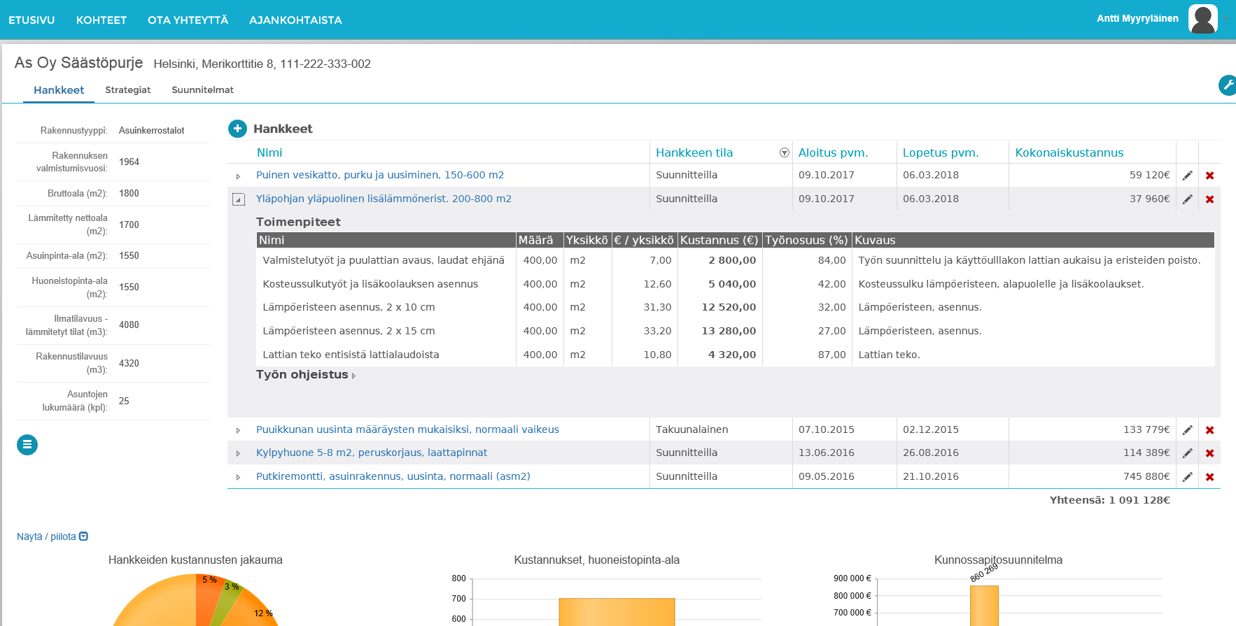Switch to the Strategiat tab
Image resolution: width=1236 pixels, height=626 pixels.
pyautogui.click(x=128, y=90)
